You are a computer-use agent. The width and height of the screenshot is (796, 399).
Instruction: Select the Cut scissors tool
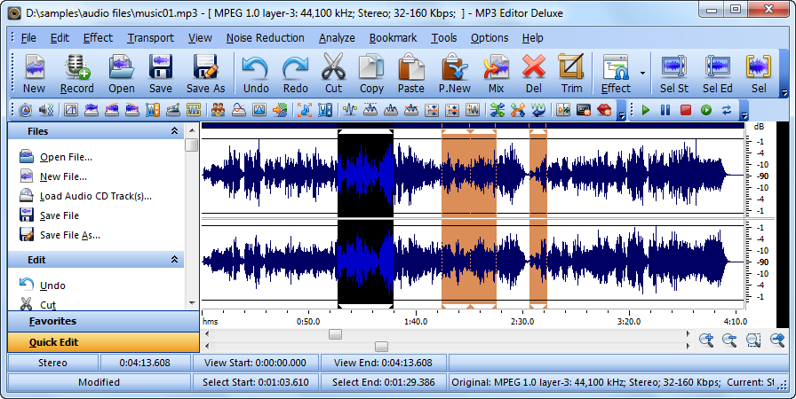[333, 67]
